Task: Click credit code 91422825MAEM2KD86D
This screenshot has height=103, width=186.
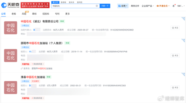Action: pyautogui.click(x=122, y=30)
